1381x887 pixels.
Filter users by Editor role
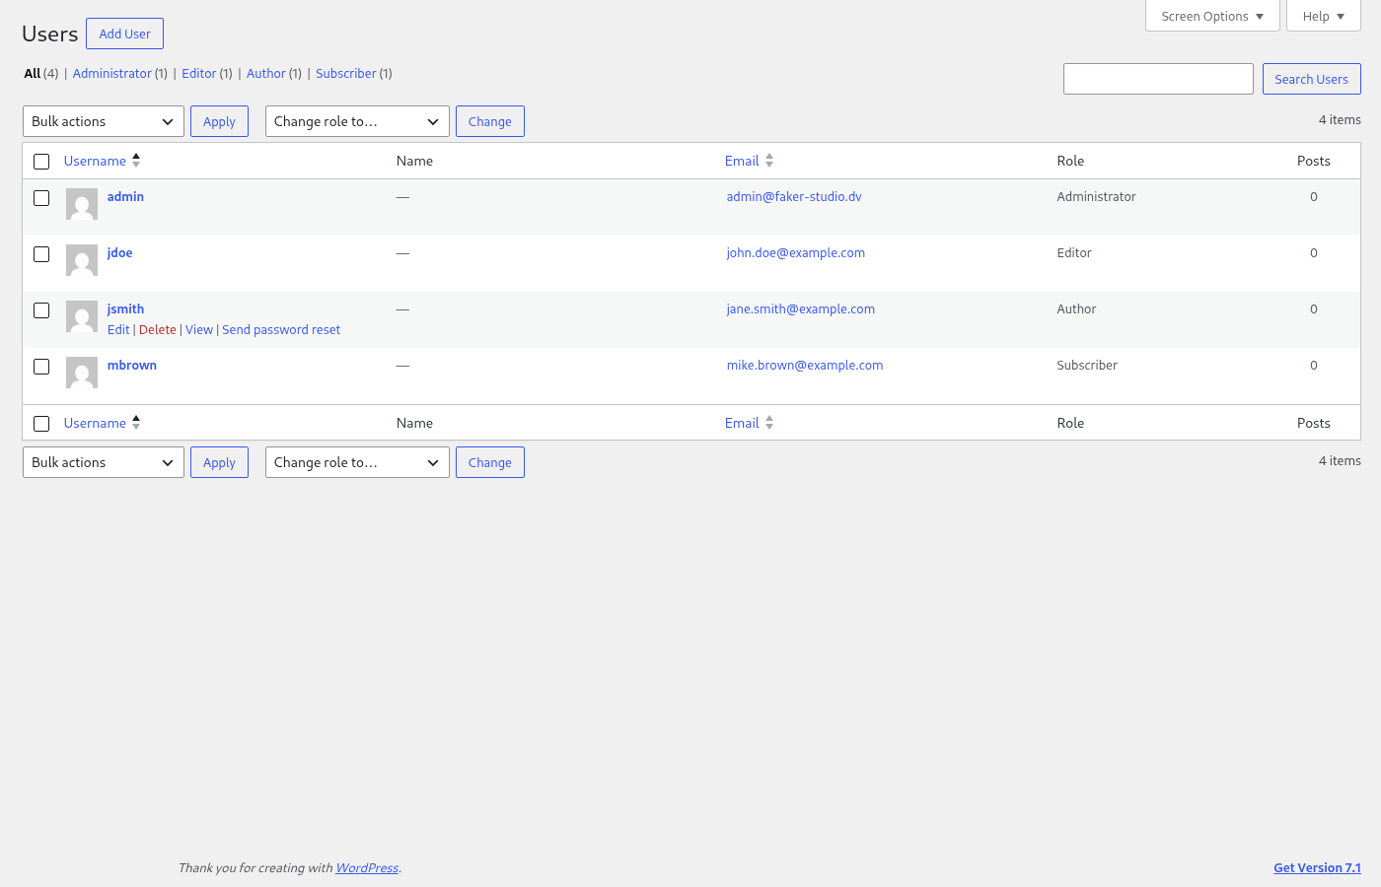click(199, 74)
